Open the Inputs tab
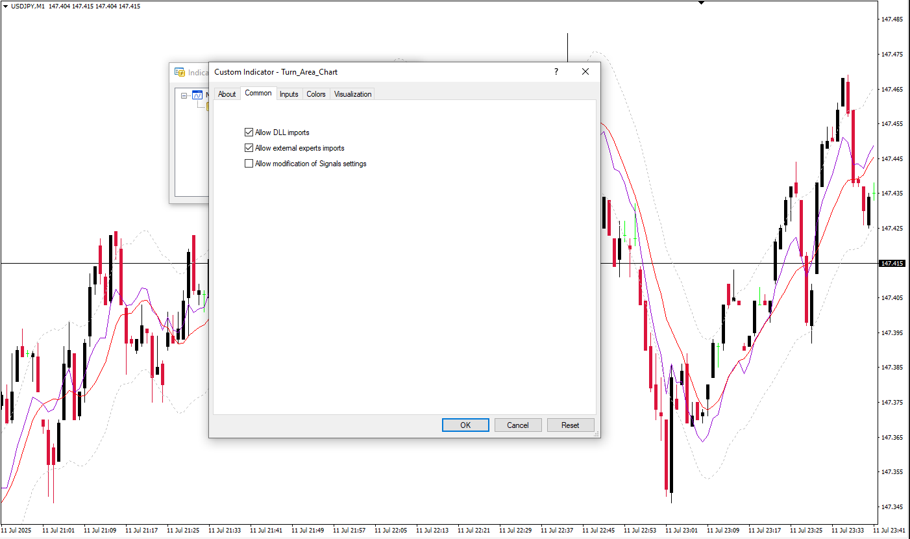The width and height of the screenshot is (910, 539). pyautogui.click(x=289, y=94)
